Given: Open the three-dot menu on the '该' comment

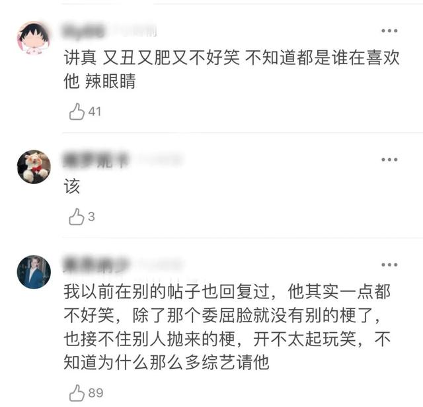Looking at the screenshot, I should pyautogui.click(x=389, y=159).
